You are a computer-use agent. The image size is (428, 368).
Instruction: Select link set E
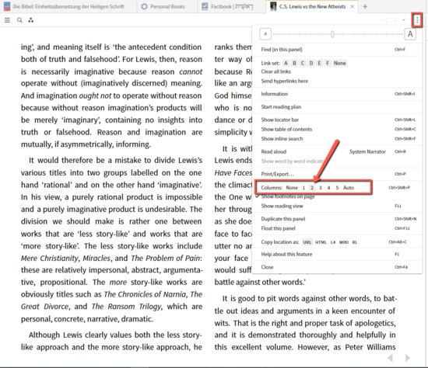319,63
